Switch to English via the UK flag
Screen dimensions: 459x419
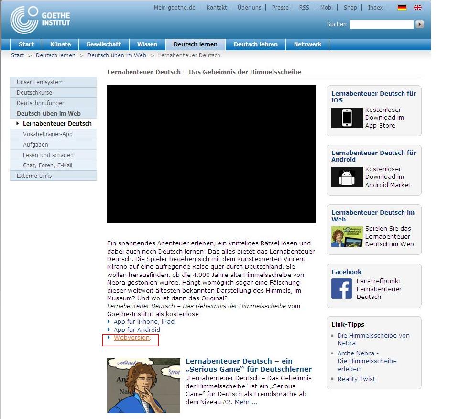pyautogui.click(x=417, y=8)
